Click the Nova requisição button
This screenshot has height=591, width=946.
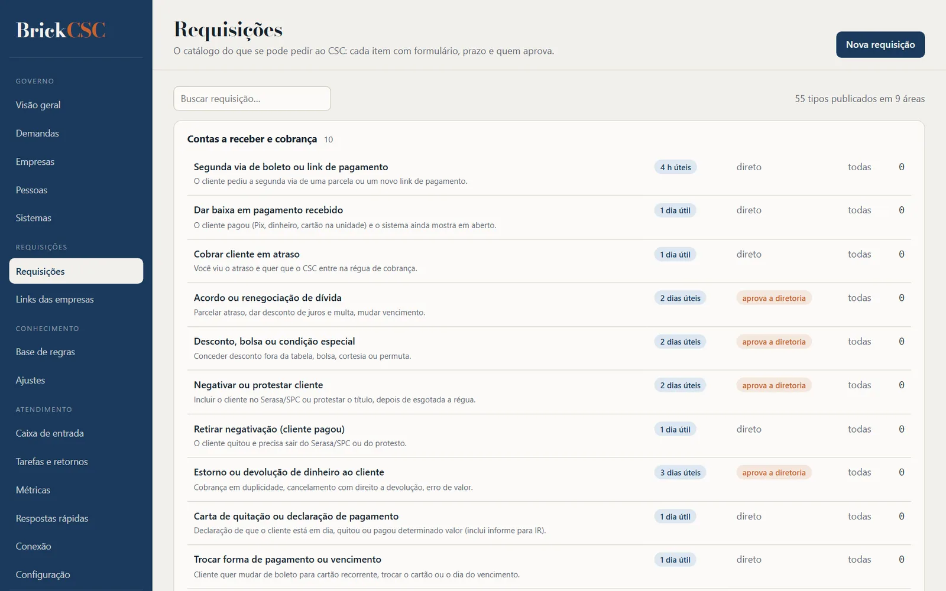point(880,45)
